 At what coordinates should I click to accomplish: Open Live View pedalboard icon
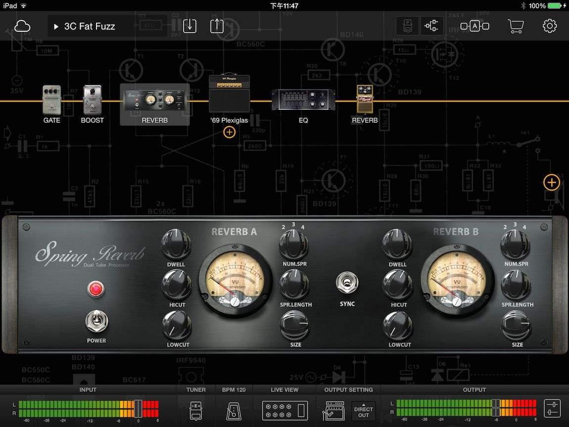coord(284,410)
